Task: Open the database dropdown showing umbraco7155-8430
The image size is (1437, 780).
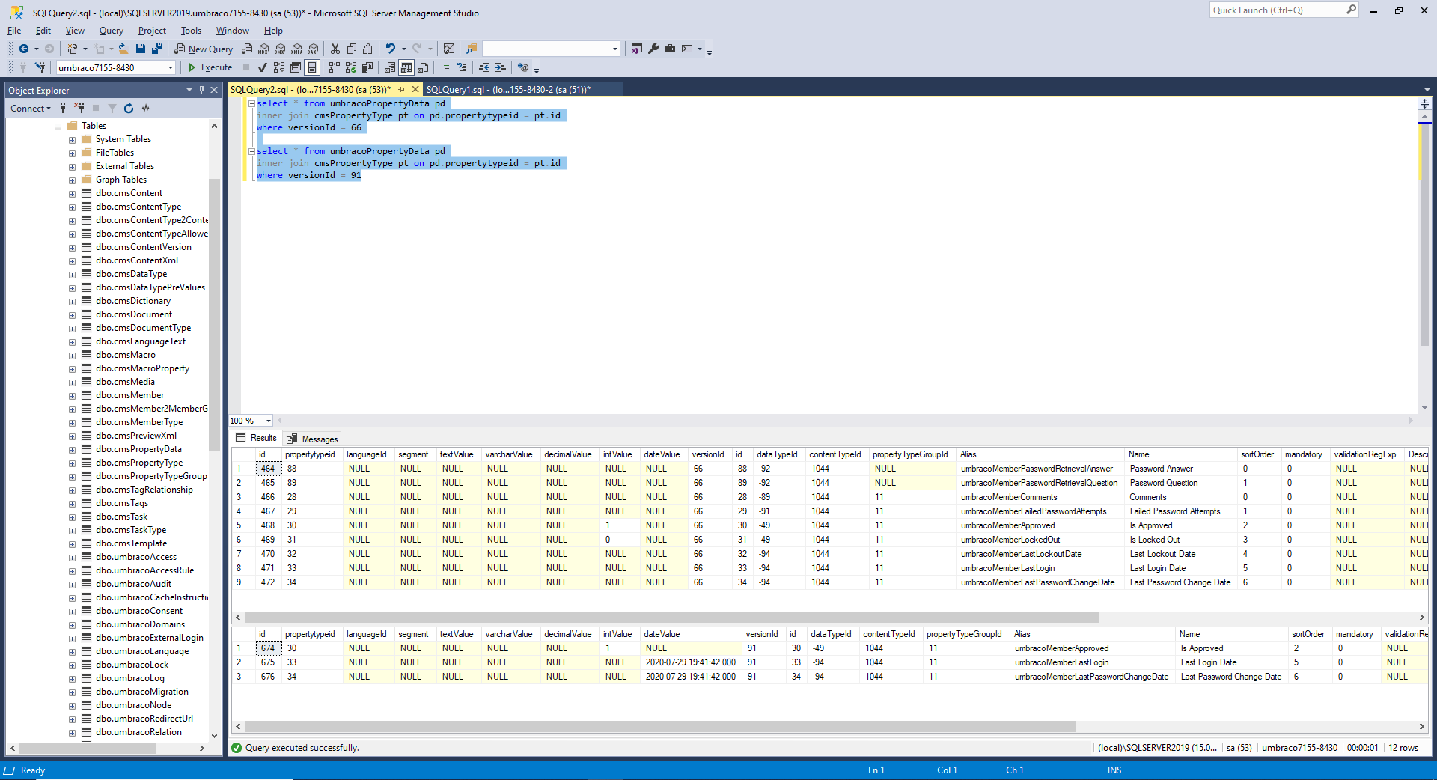Action: (x=171, y=67)
